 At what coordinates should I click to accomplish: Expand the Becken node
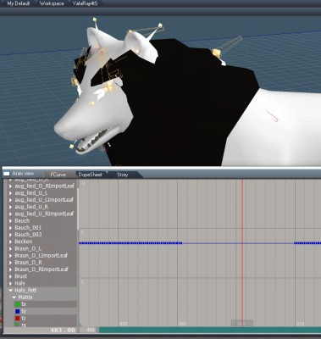click(x=11, y=242)
